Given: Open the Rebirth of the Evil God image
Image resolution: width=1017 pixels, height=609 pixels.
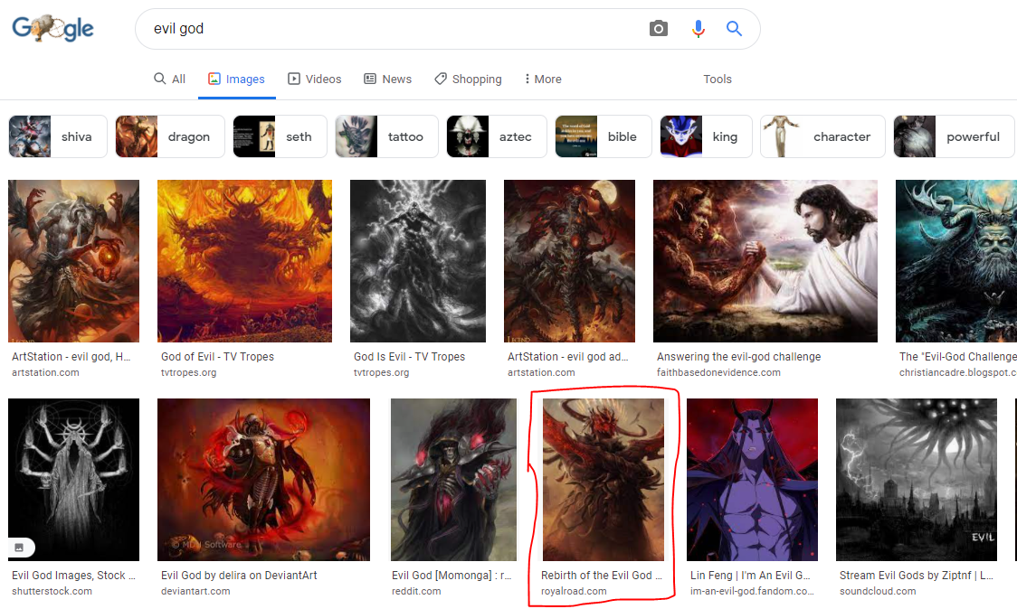Looking at the screenshot, I should pyautogui.click(x=604, y=480).
